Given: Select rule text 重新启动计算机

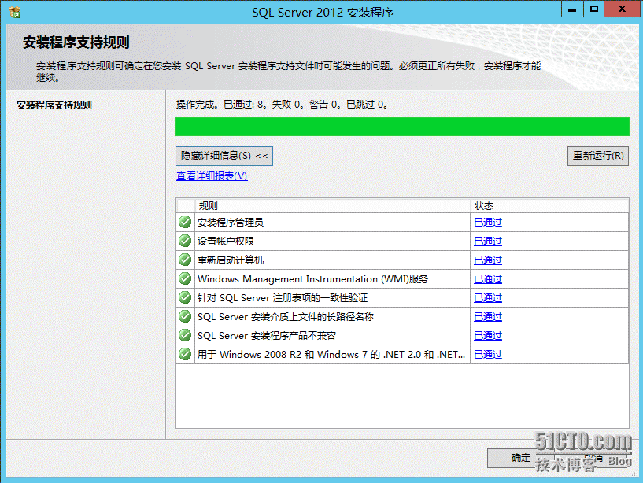Looking at the screenshot, I should (x=231, y=260).
